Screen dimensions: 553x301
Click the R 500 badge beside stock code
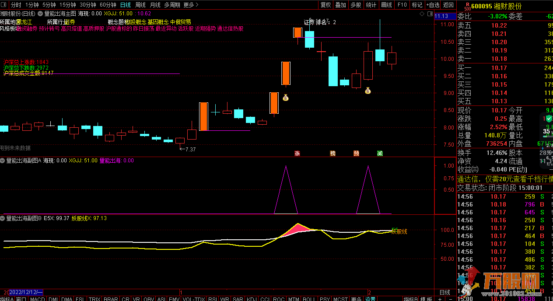(x=467, y=6)
